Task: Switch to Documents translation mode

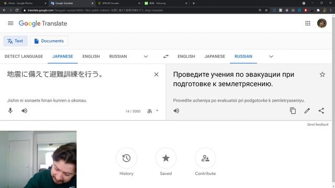Action: [49, 41]
